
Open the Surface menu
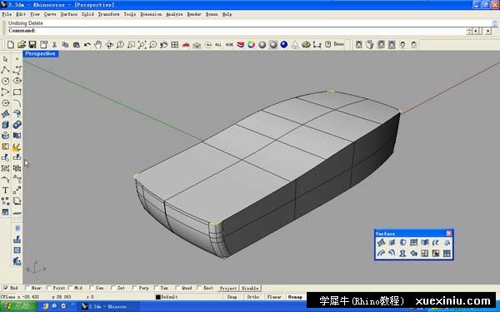tap(69, 14)
